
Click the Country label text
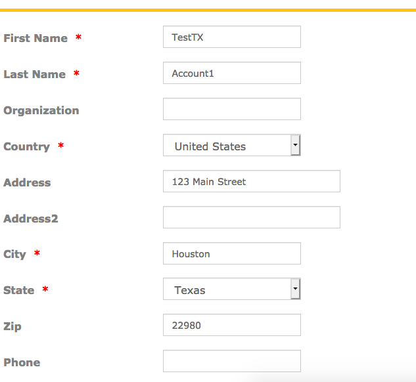[26, 147]
